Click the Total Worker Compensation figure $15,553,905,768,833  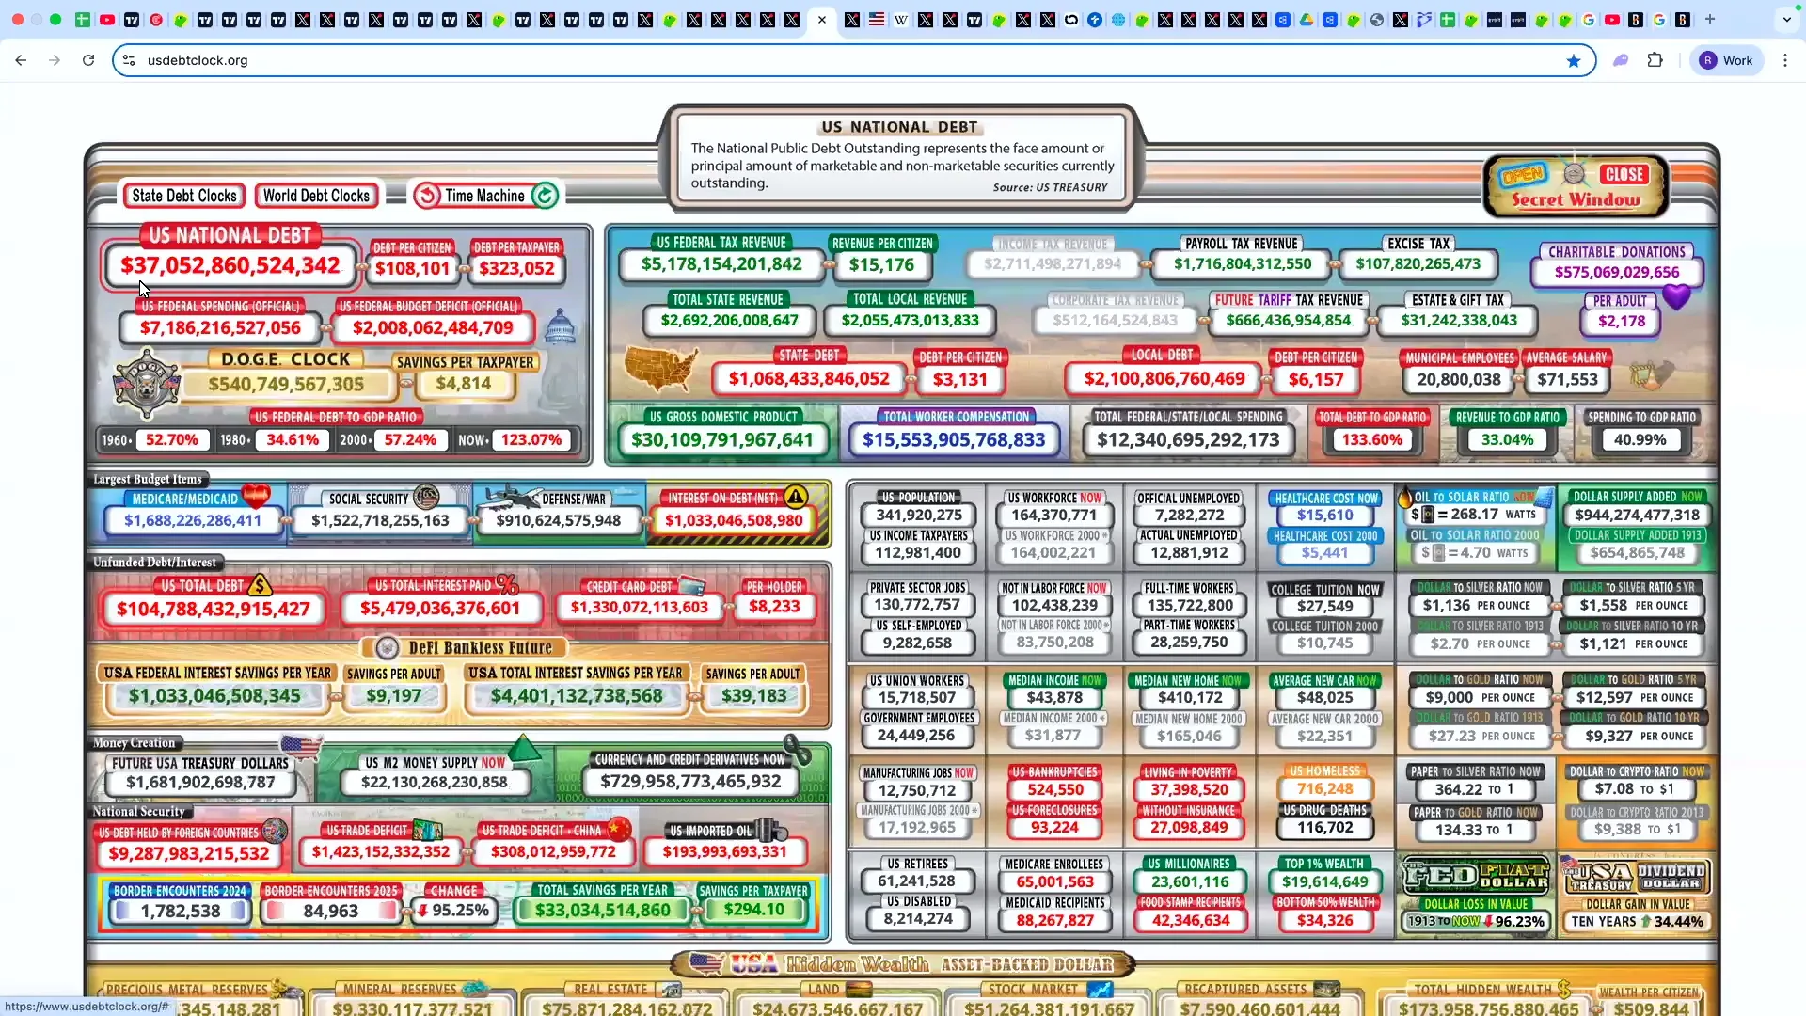point(954,439)
